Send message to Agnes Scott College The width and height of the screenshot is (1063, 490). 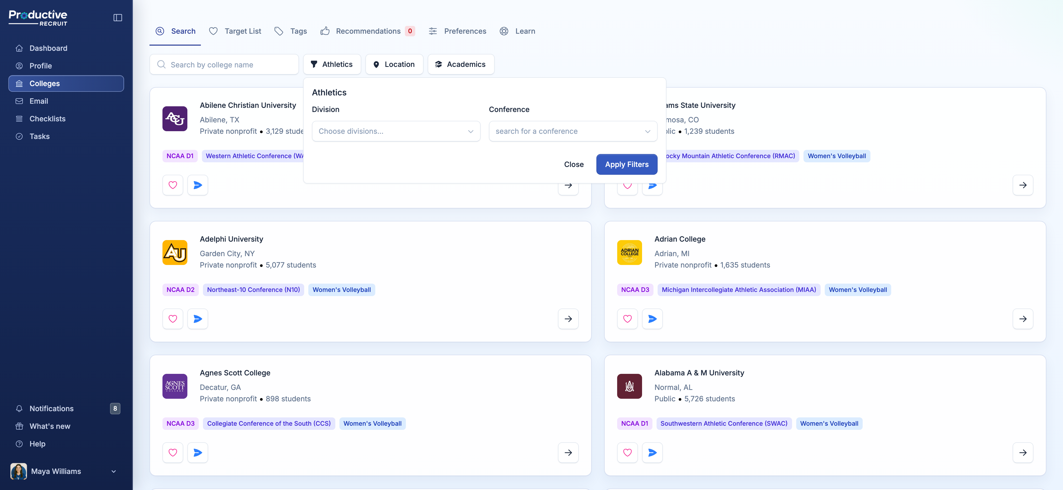[198, 452]
